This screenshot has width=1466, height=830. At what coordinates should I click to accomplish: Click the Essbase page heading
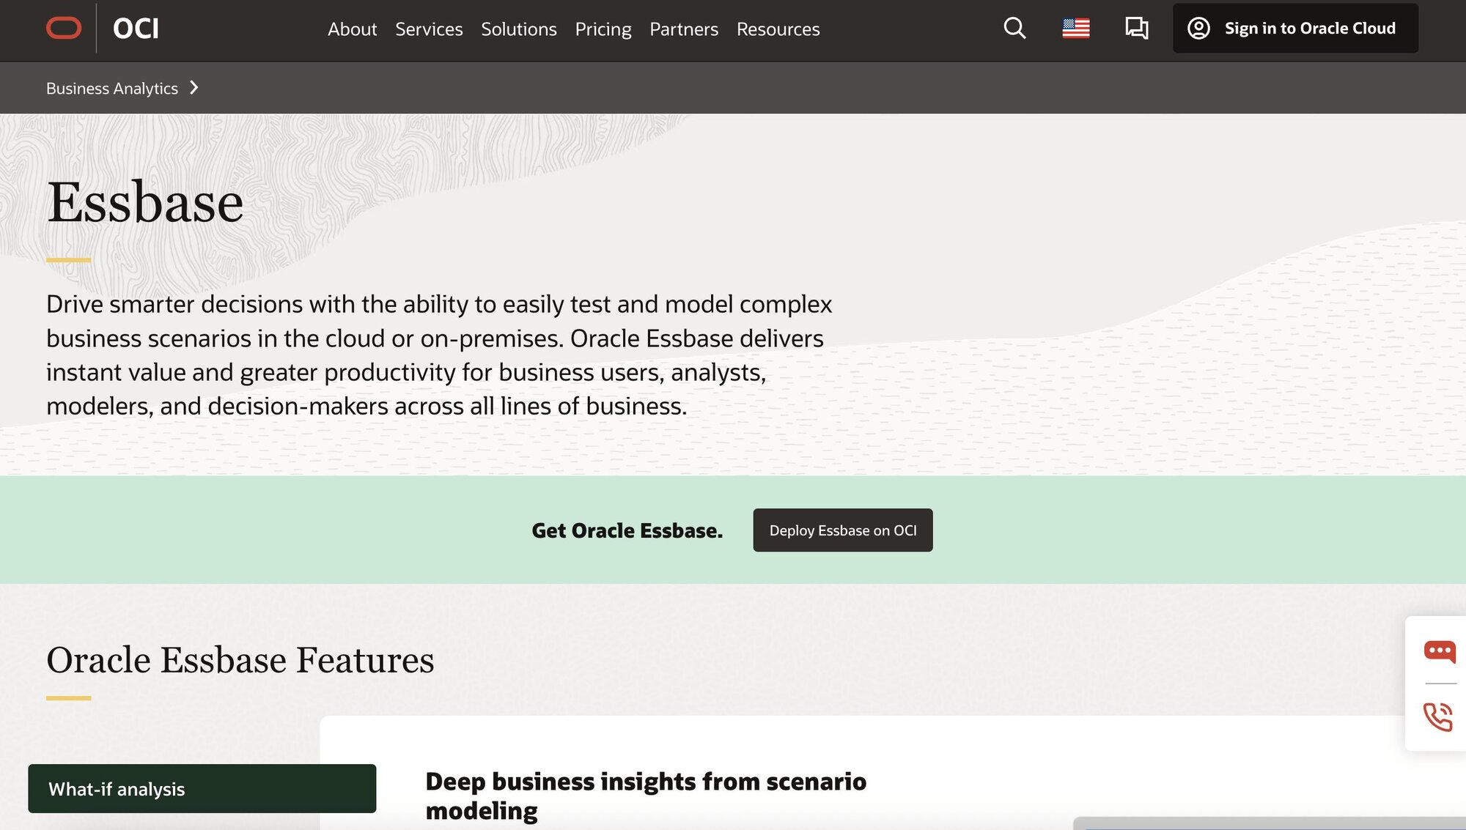tap(145, 202)
